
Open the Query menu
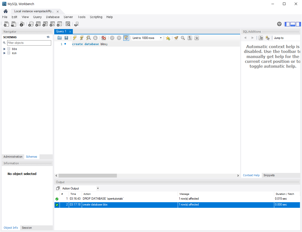click(37, 17)
